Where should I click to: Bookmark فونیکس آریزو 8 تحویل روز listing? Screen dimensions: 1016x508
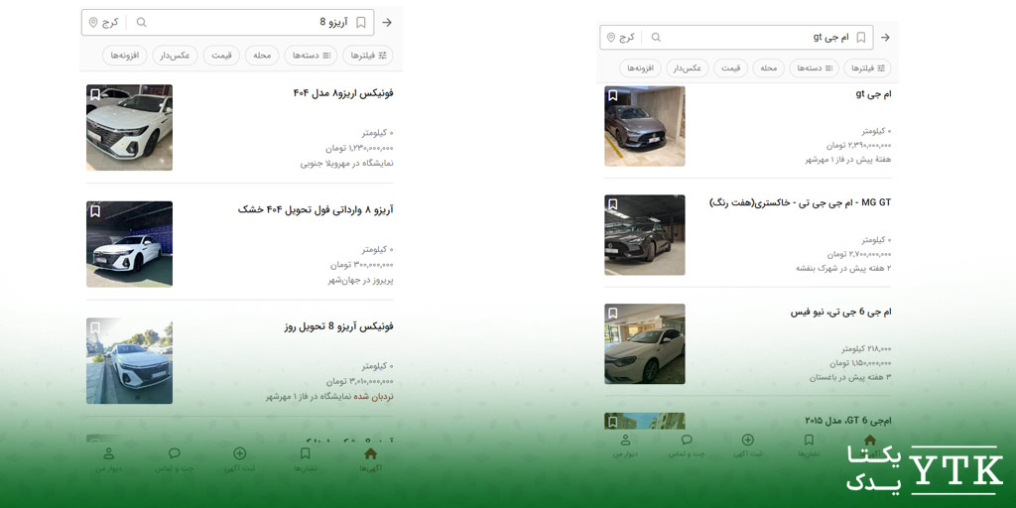tap(95, 327)
